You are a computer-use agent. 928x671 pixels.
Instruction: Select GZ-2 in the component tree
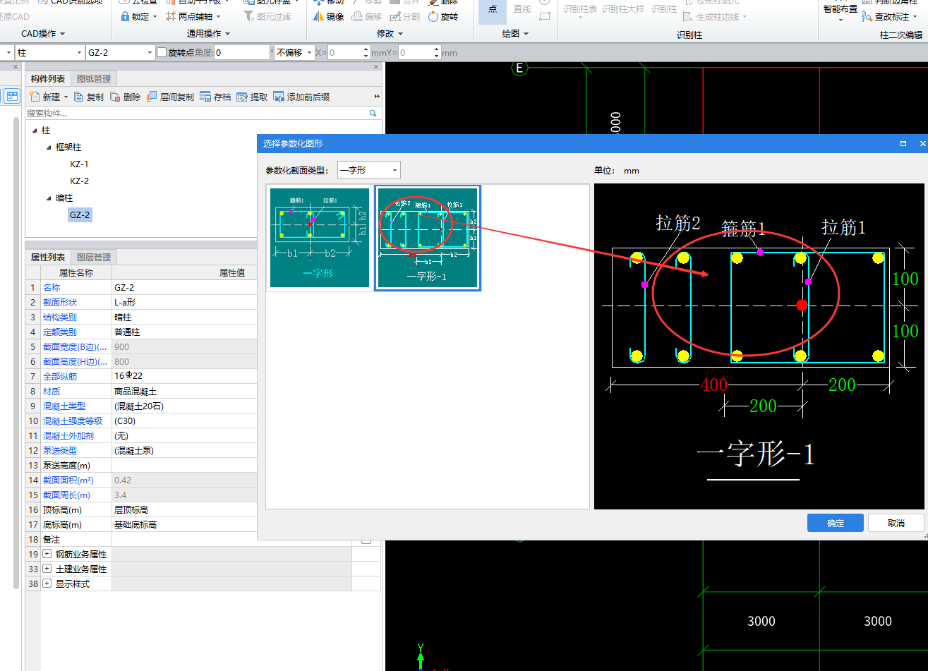79,215
